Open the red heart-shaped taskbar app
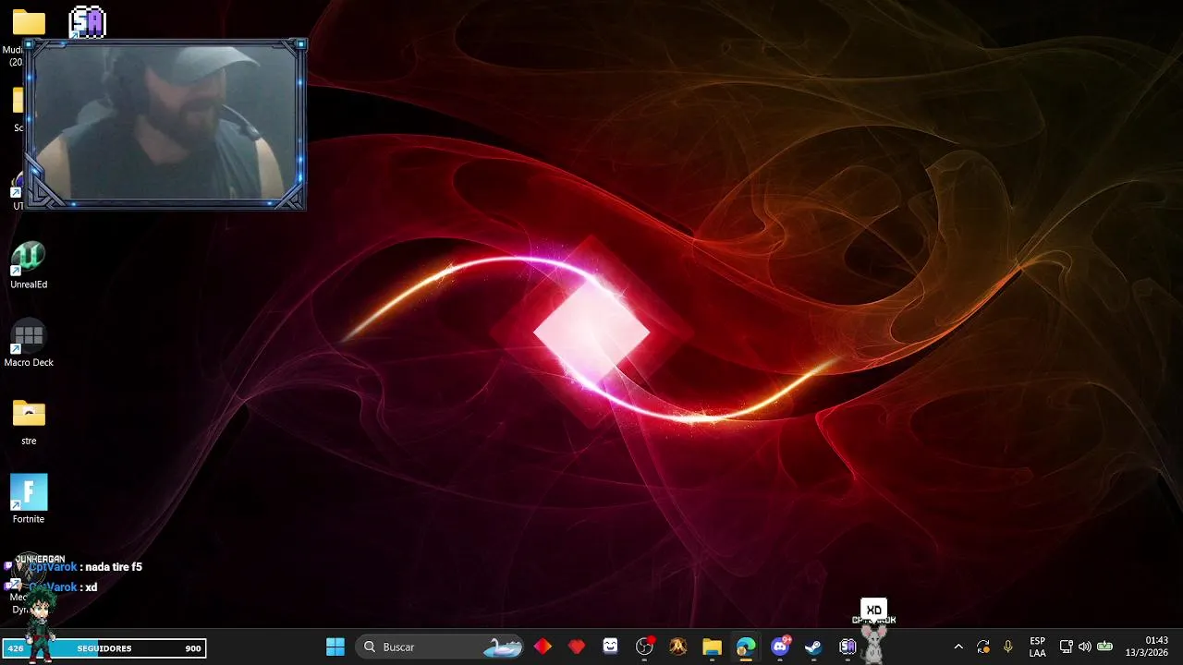The height and width of the screenshot is (665, 1183). pyautogui.click(x=577, y=647)
